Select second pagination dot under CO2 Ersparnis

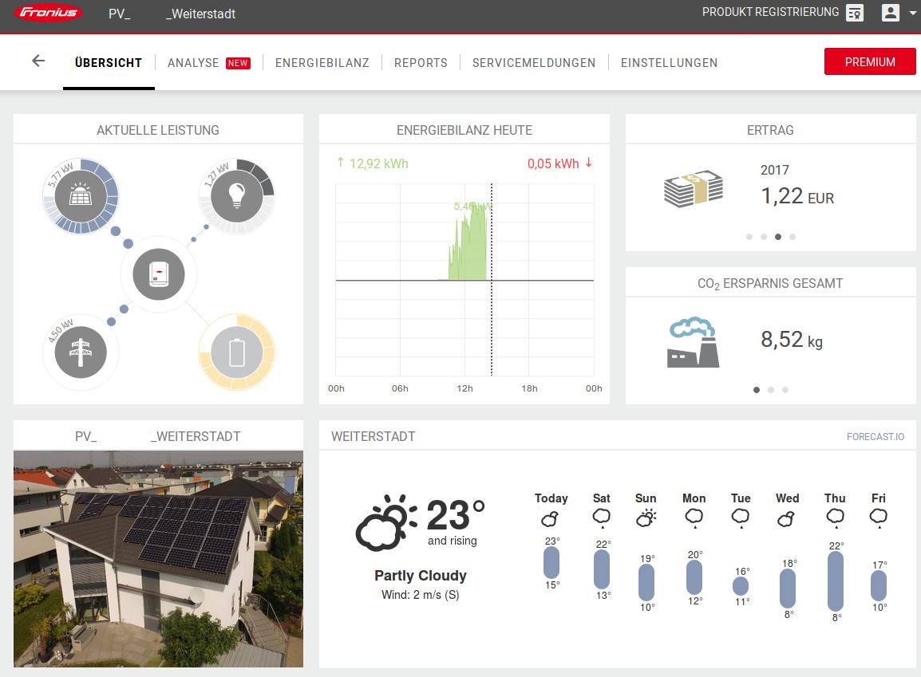click(771, 390)
